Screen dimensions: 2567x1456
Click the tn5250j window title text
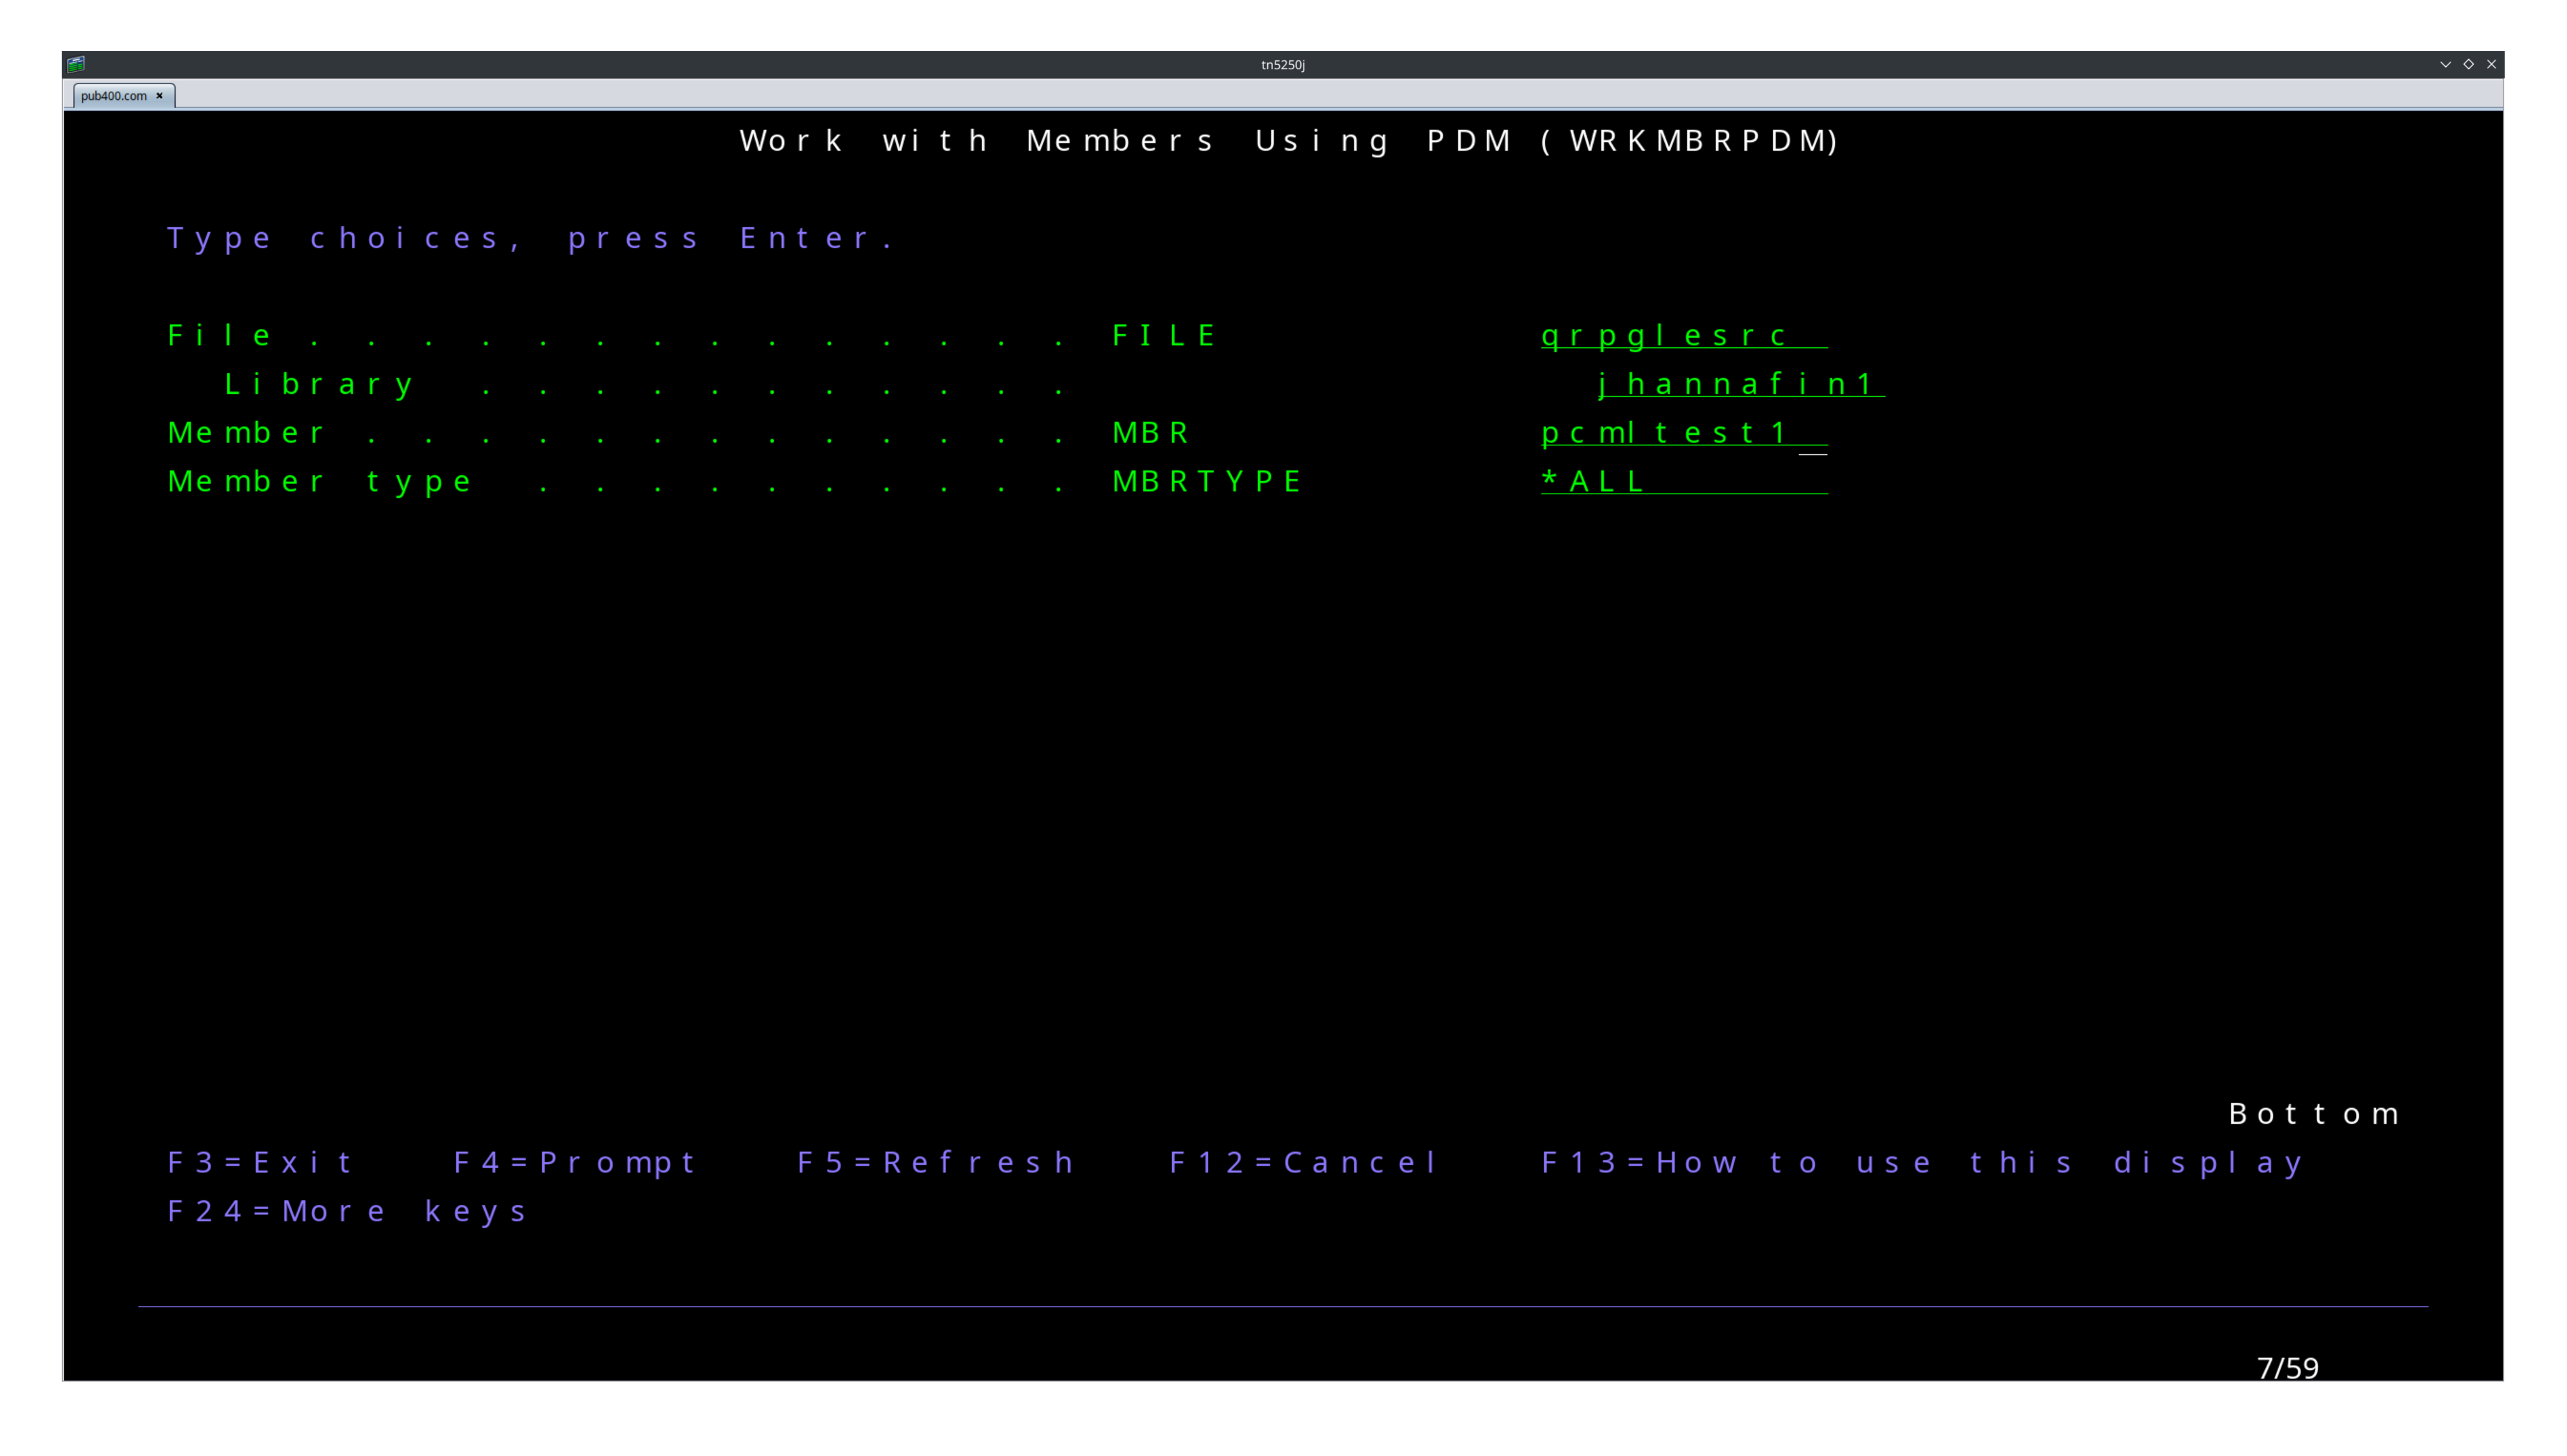[x=1282, y=65]
